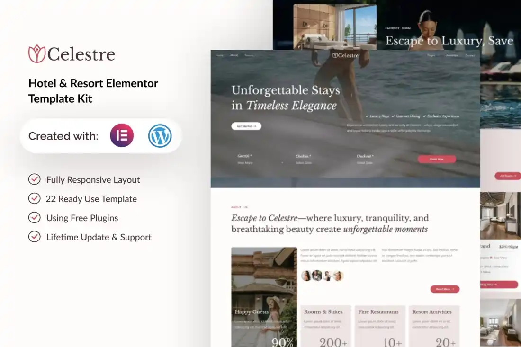
Task: Click the Luxury Stays checkmark icon
Action: tap(367, 116)
